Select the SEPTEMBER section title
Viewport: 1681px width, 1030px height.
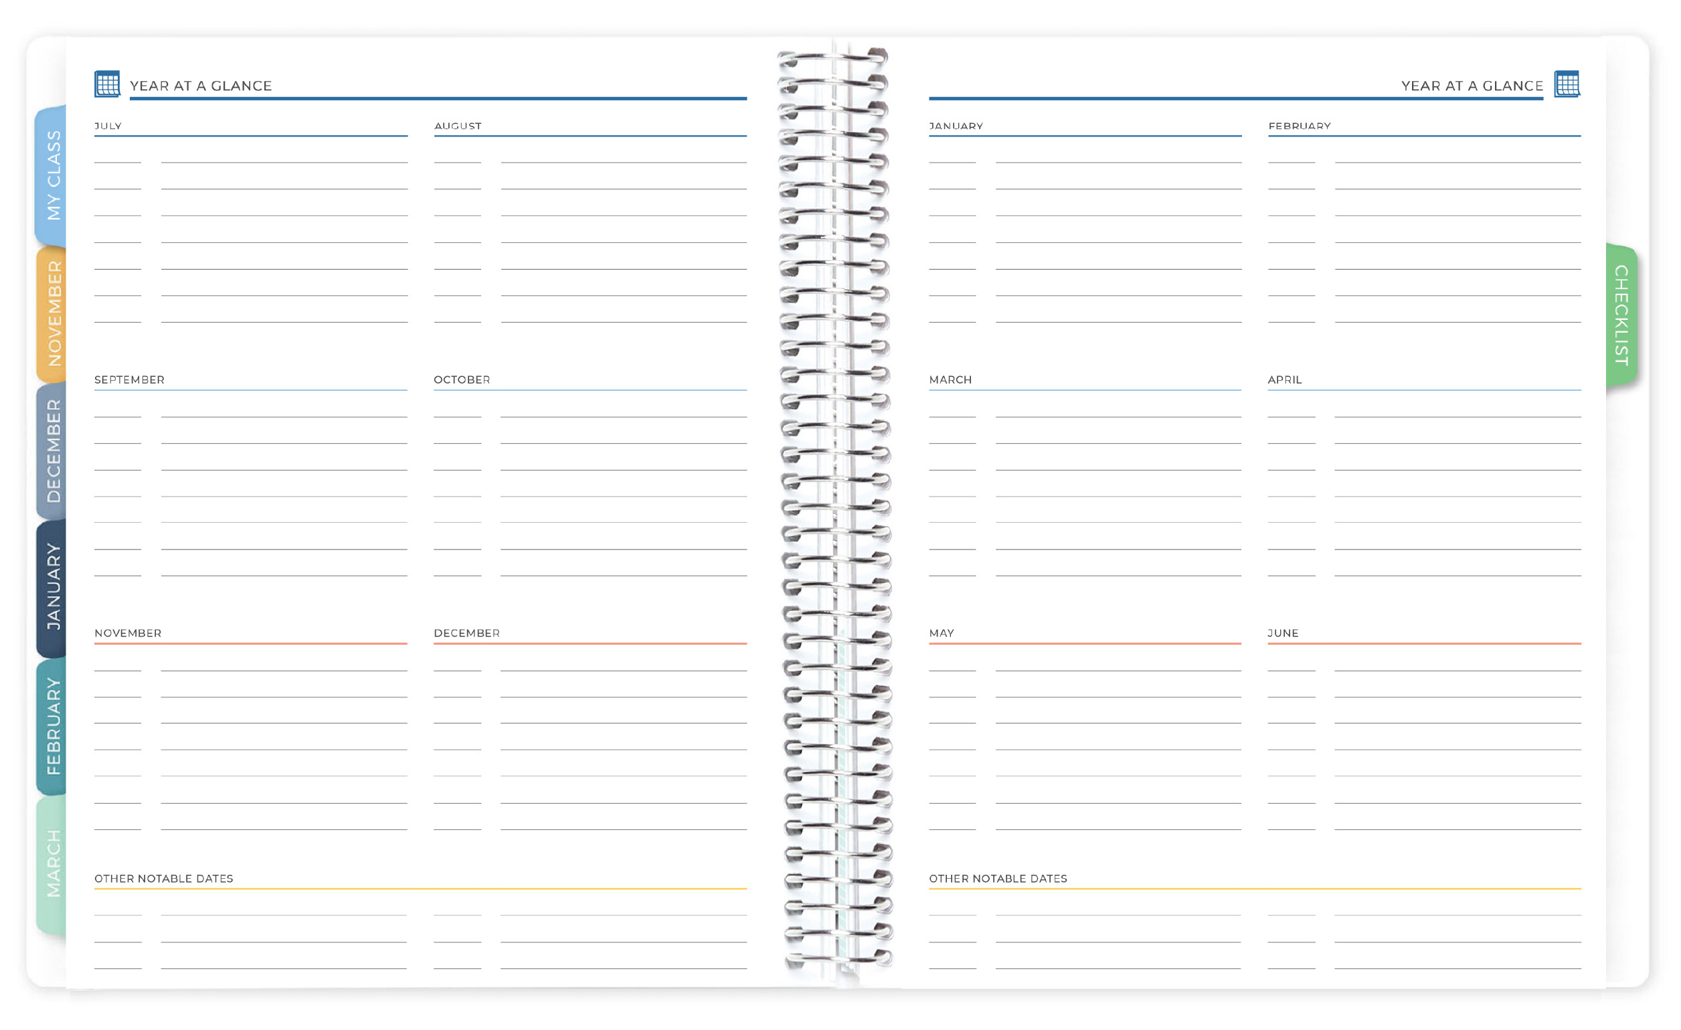(x=130, y=380)
